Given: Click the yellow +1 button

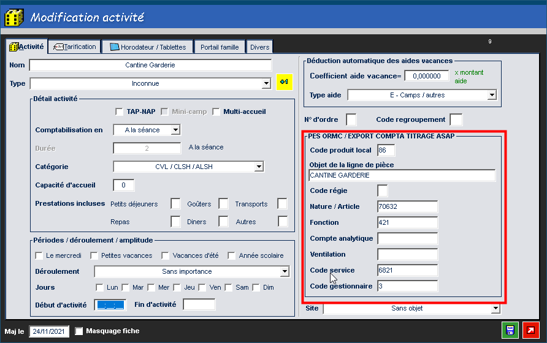Looking at the screenshot, I should 284,82.
